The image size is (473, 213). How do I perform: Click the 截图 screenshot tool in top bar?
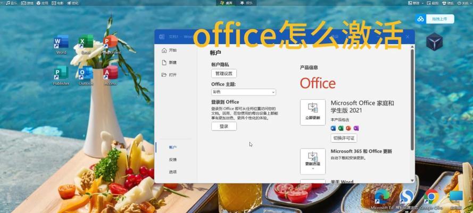433,3
